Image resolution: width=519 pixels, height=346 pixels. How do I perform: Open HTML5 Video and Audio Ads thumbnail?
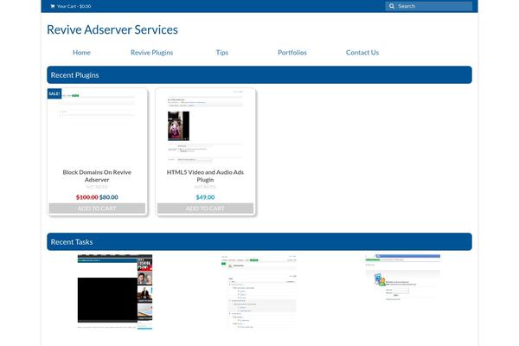(x=205, y=127)
